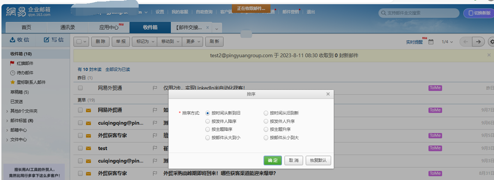Open the 更多 dropdown
This screenshot has width=494, height=180.
(x=192, y=42)
